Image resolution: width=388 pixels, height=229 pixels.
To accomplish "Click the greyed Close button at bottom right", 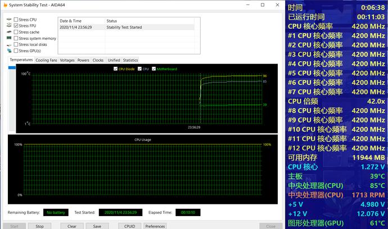I will tap(271, 226).
